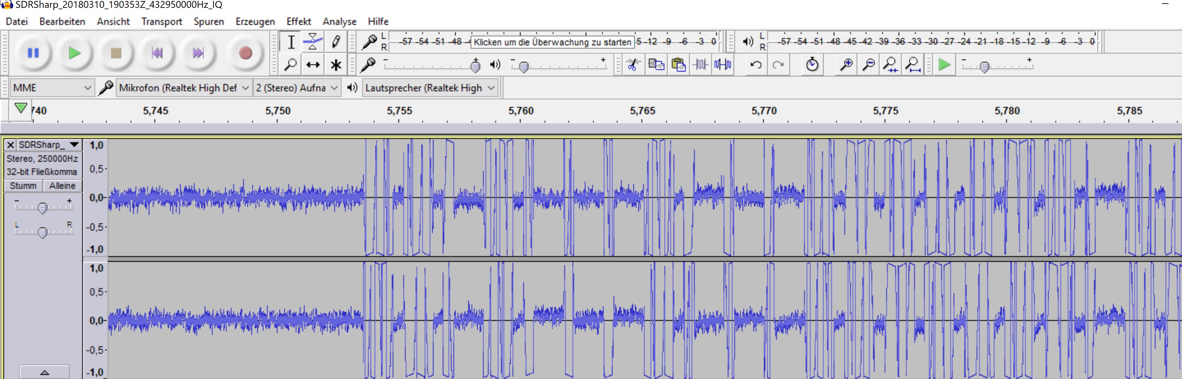Click Play-at-speed green arrow
Image resolution: width=1182 pixels, height=379 pixels.
(944, 65)
